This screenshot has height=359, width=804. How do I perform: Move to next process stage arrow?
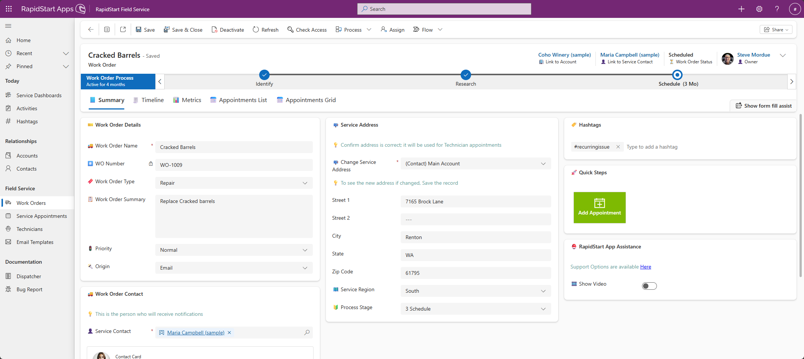tap(792, 82)
